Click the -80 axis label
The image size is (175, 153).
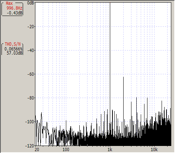coord(31,98)
